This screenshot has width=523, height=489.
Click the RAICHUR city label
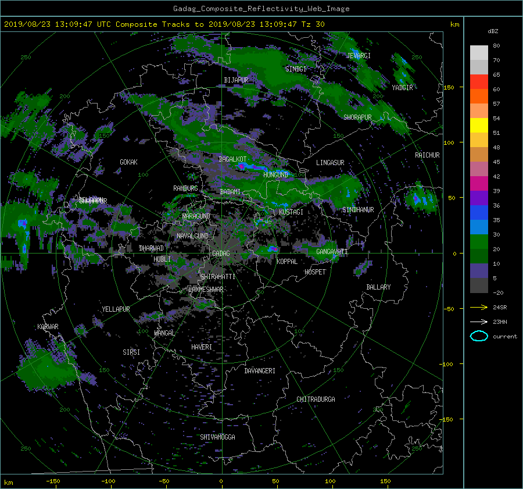pyautogui.click(x=427, y=155)
